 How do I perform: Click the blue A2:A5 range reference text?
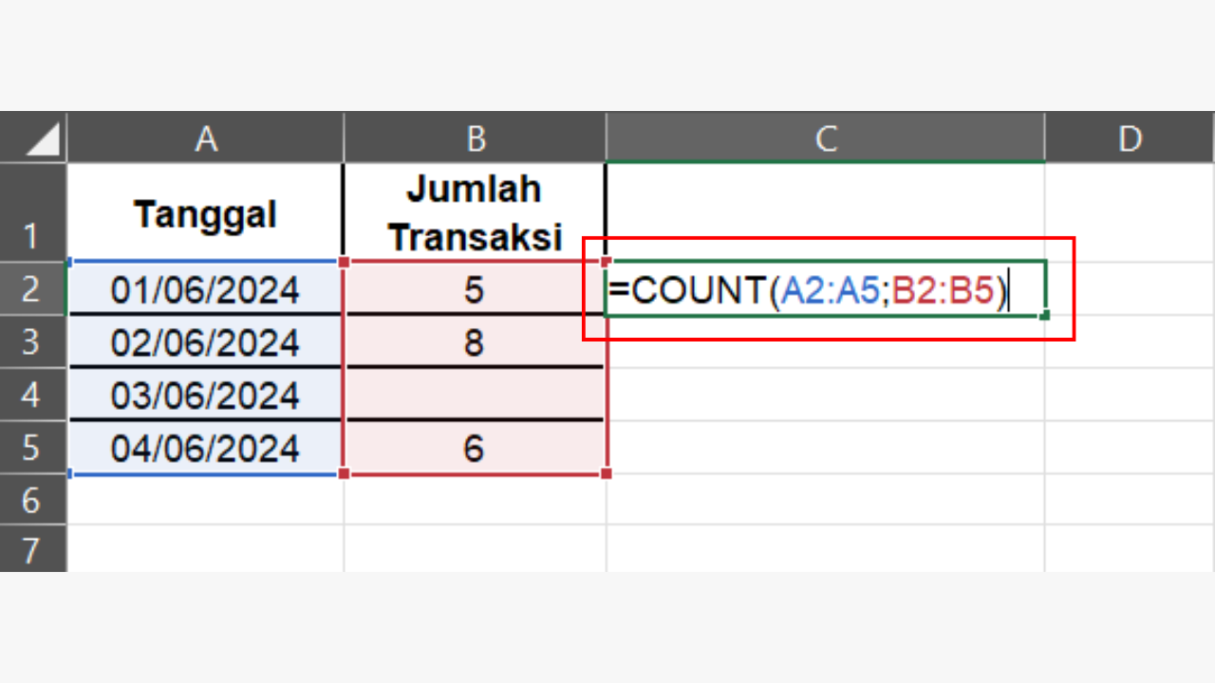coord(831,289)
